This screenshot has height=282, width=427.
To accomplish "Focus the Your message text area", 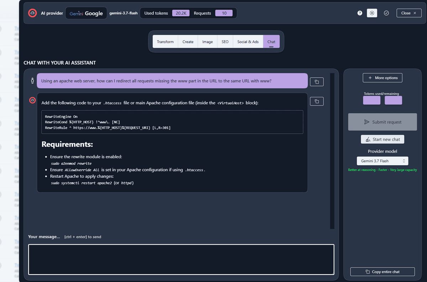I will pyautogui.click(x=181, y=259).
